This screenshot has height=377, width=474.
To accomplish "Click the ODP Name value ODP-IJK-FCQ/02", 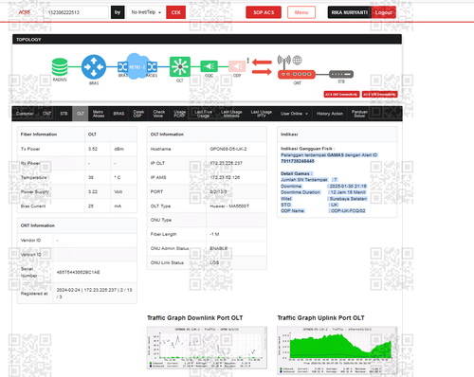I will (x=348, y=210).
